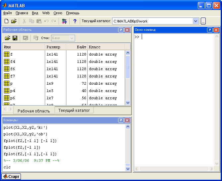Sort workspace by Размер column header
The height and width of the screenshot is (181, 222).
56,47
